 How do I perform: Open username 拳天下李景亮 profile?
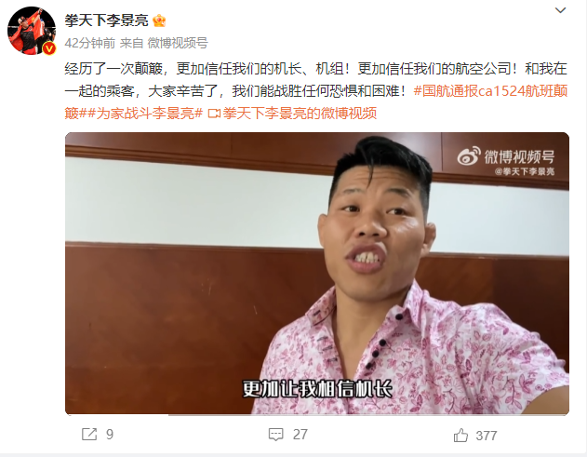click(x=107, y=20)
